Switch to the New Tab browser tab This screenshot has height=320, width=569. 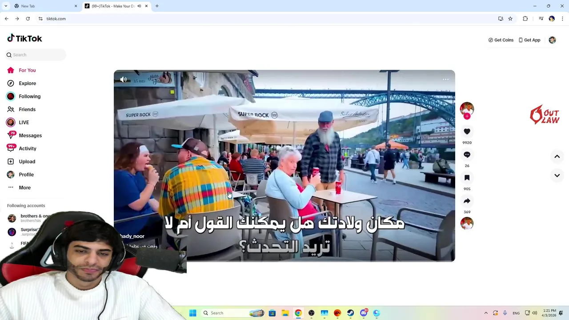(44, 6)
